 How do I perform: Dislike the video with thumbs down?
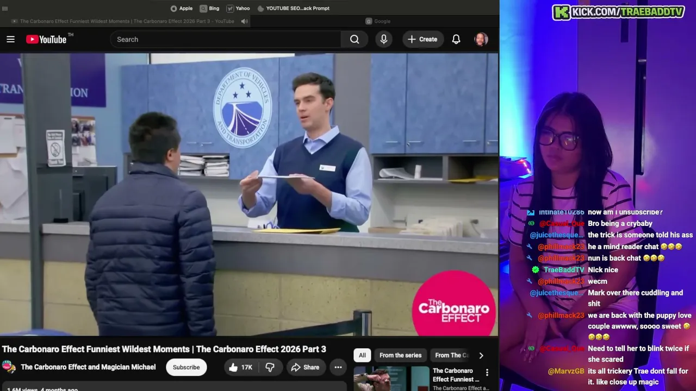tap(270, 367)
